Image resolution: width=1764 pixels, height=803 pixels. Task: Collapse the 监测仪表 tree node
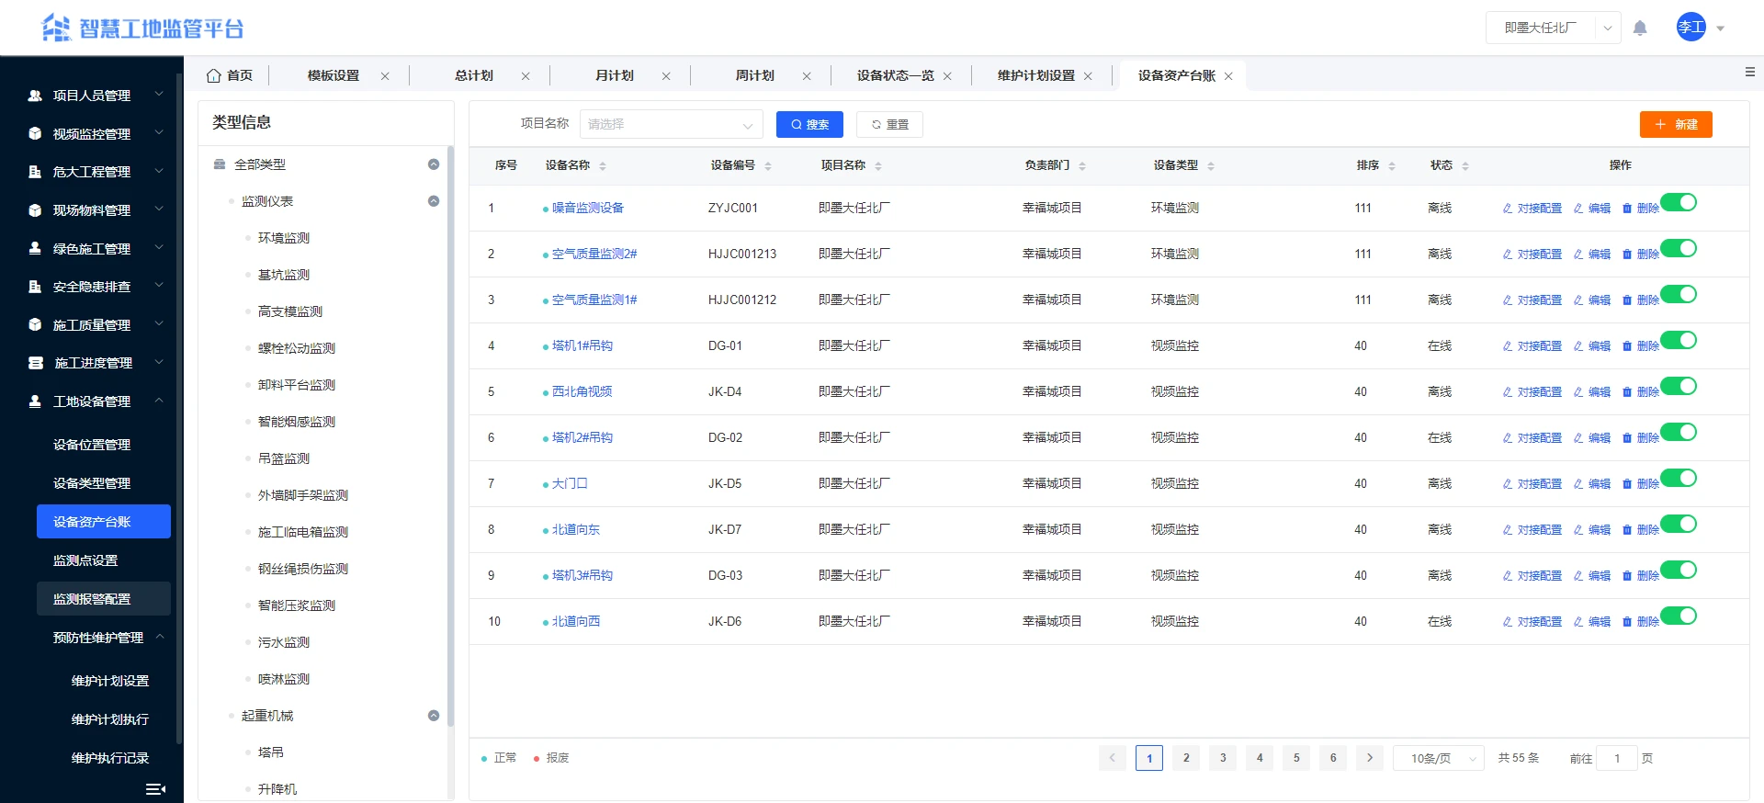(434, 201)
